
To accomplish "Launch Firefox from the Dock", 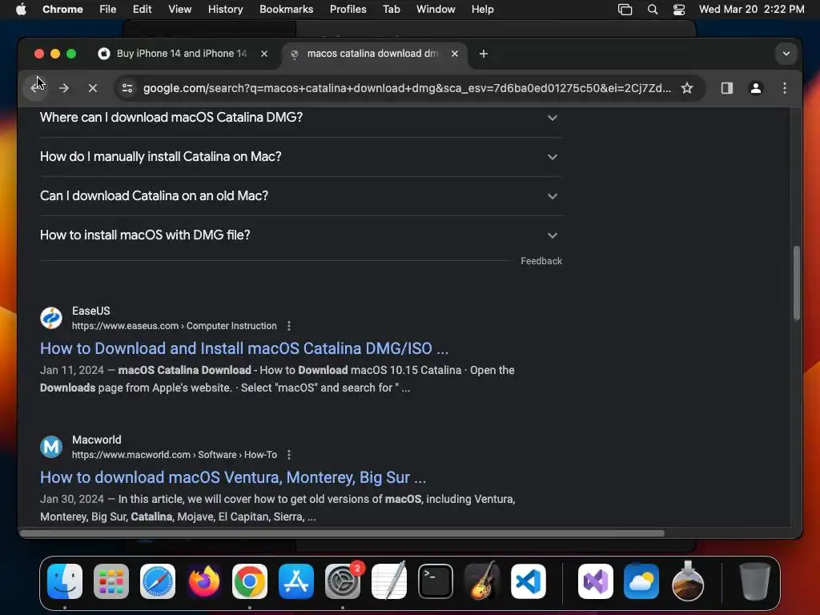I will pos(203,581).
